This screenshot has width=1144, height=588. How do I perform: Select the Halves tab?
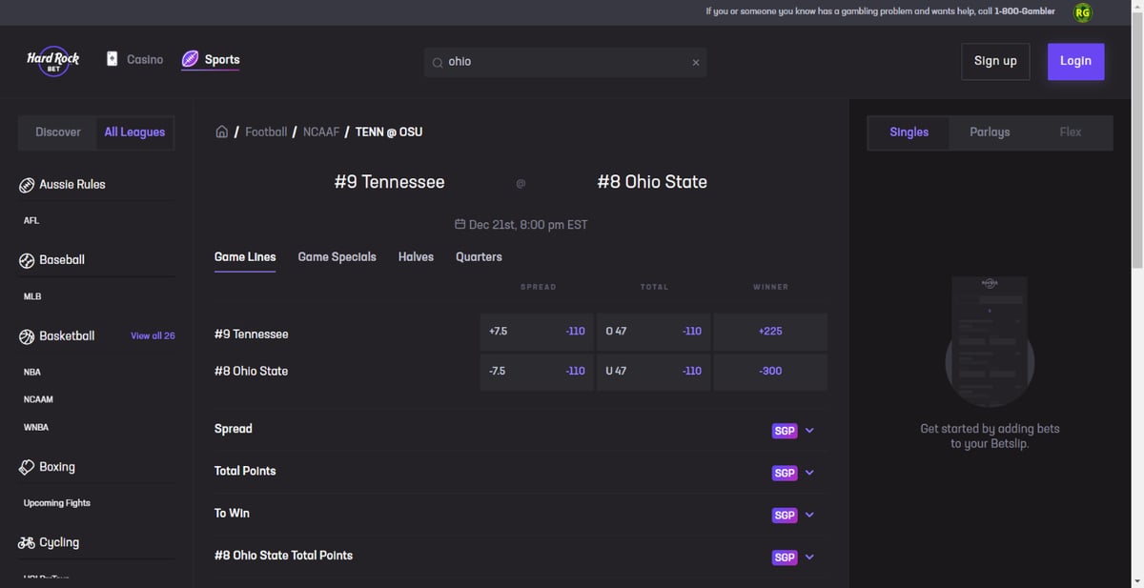coord(416,257)
